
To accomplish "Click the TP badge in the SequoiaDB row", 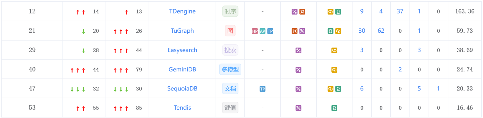I will pyautogui.click(x=263, y=89).
